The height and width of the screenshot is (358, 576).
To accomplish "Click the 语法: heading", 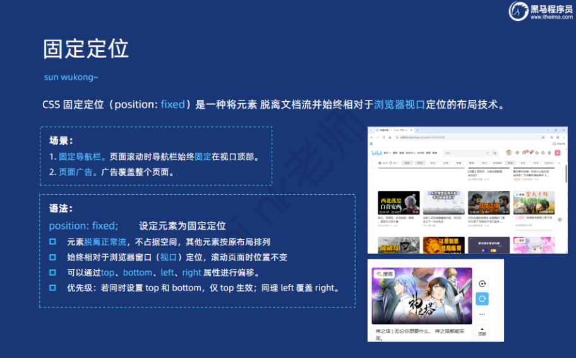I will (61, 208).
